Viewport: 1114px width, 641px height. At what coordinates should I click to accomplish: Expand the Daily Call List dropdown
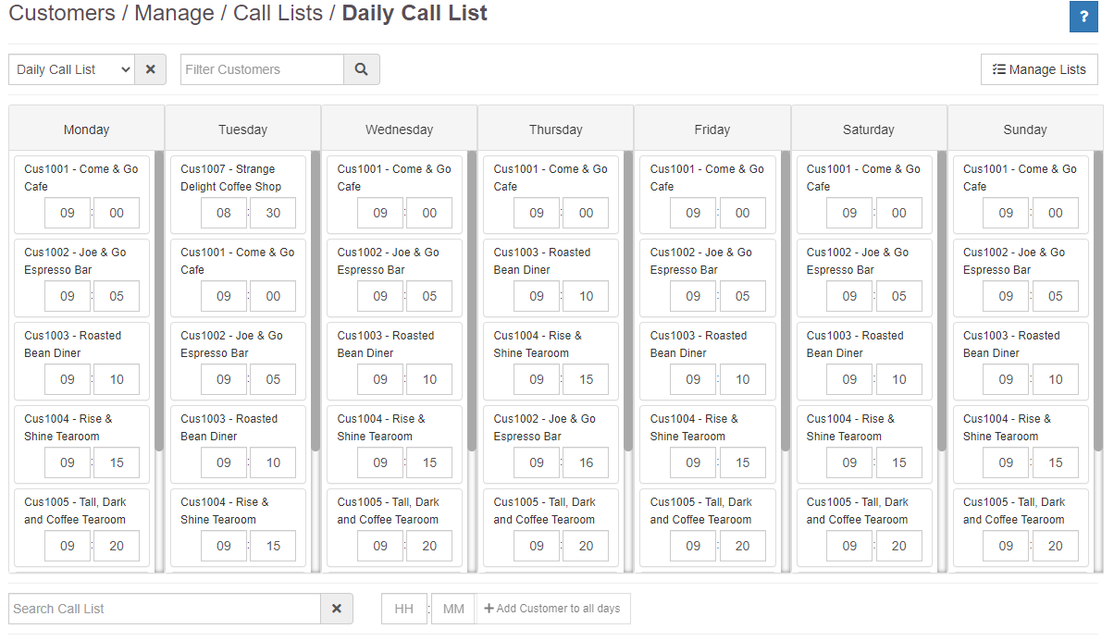tap(71, 69)
